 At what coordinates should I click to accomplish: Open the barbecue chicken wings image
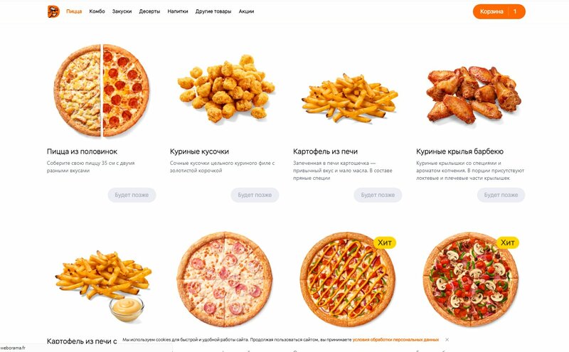pyautogui.click(x=474, y=95)
